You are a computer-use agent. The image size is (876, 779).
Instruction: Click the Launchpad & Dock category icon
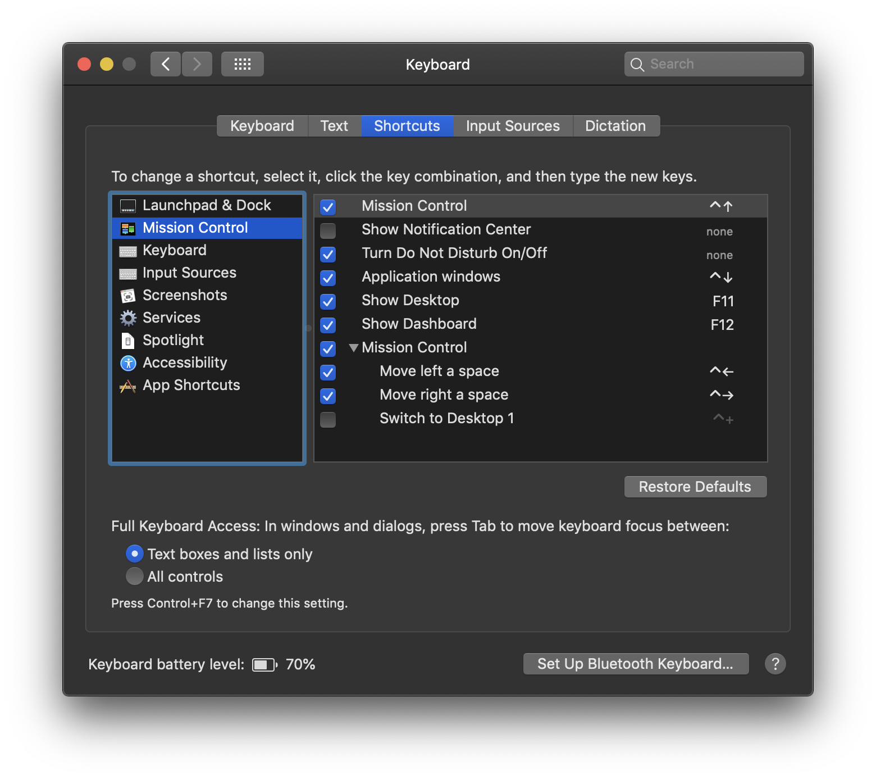128,206
